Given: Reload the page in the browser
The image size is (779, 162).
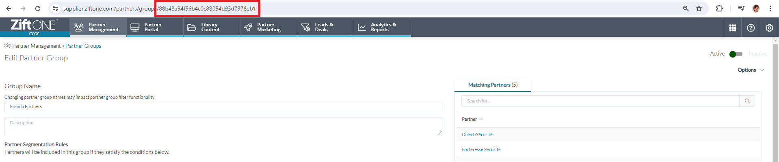Looking at the screenshot, I should (x=38, y=9).
